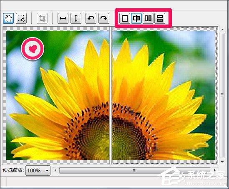Click the horizontal scrollbar thumb
The height and width of the screenshot is (189, 229).
coord(134,170)
